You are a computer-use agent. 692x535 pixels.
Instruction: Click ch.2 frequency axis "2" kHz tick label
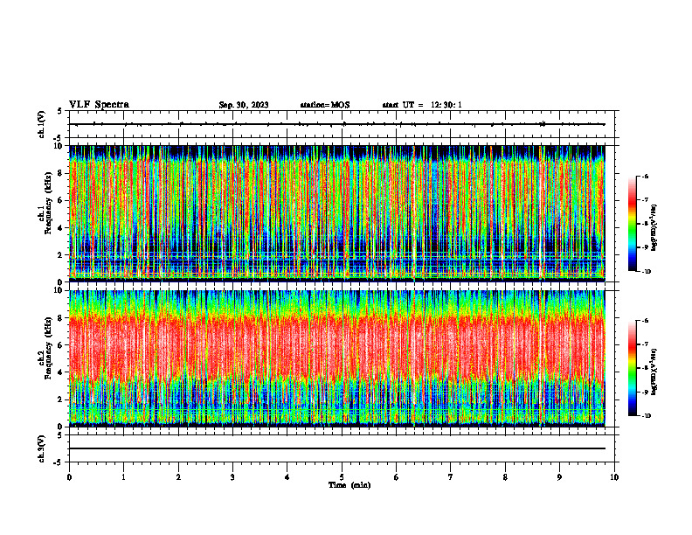click(61, 400)
